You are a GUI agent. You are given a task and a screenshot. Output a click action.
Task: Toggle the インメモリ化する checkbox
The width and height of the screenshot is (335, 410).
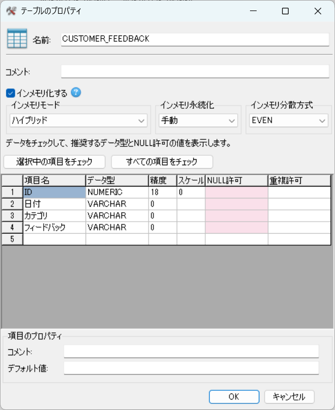[x=10, y=93]
